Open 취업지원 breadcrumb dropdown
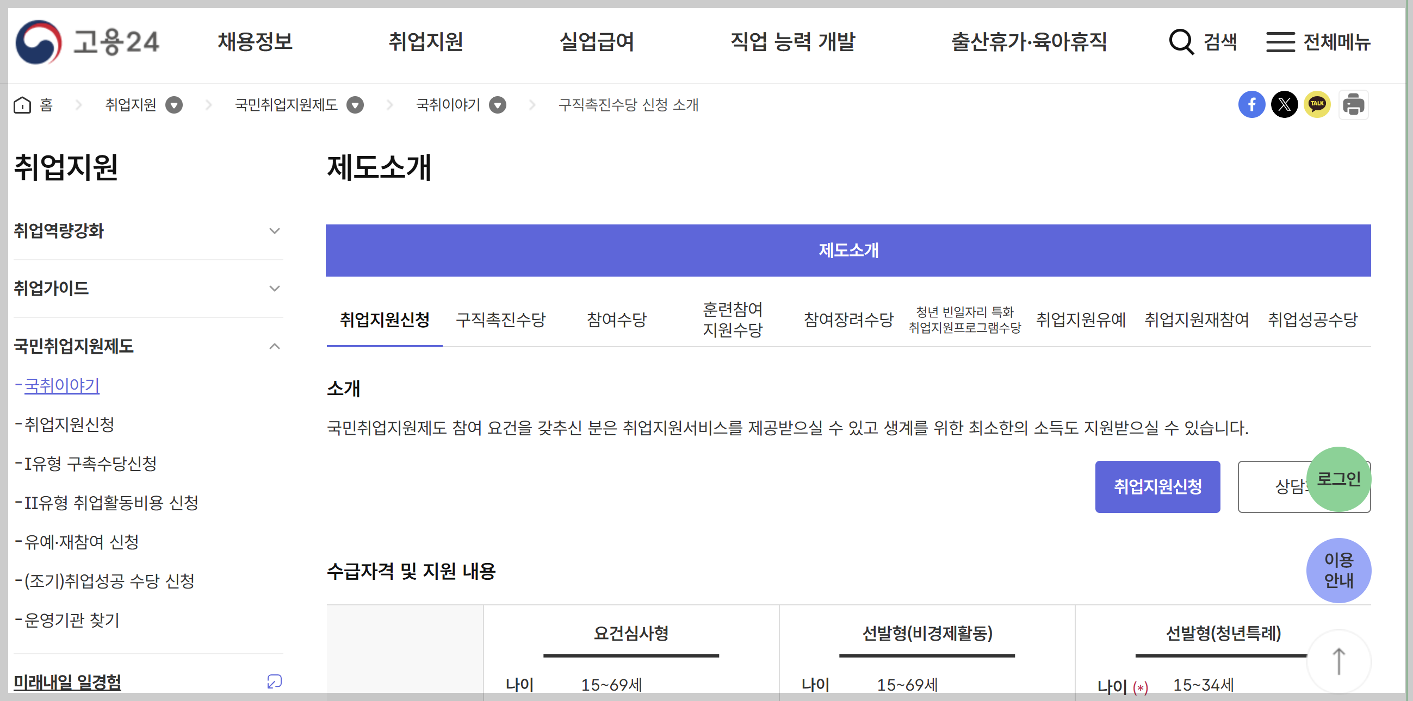This screenshot has height=701, width=1413. 174,105
